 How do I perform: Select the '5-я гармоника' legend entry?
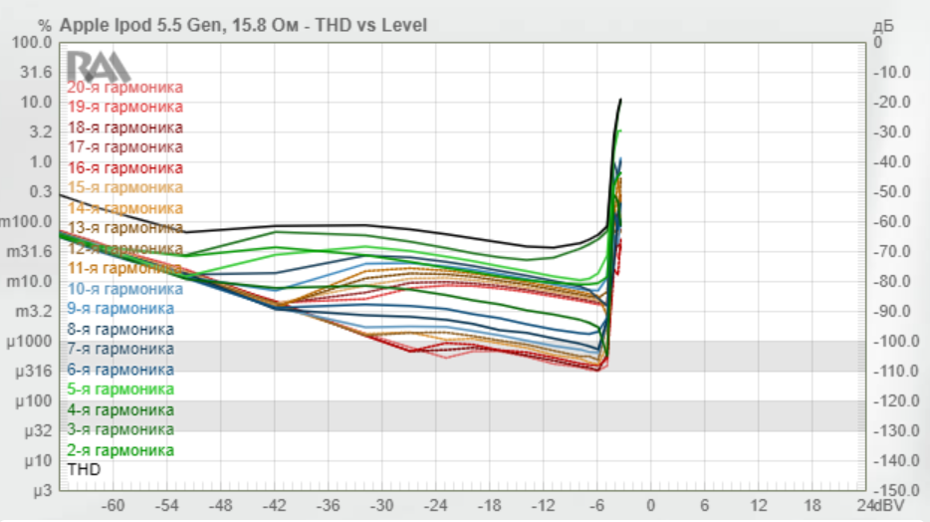pos(120,390)
